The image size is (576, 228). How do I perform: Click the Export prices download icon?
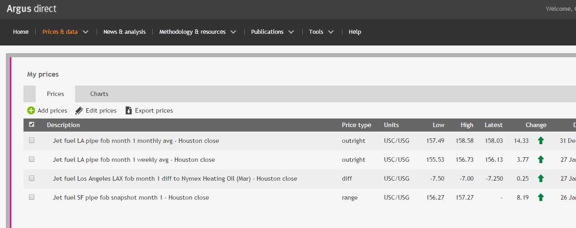pos(128,110)
